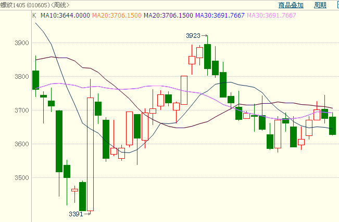
Task: Click the 3391 low price marker
Action: pos(76,214)
